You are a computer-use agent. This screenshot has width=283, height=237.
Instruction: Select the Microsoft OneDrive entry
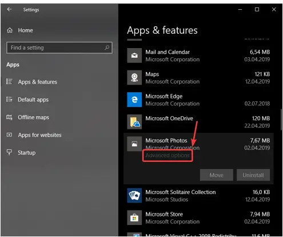198,122
